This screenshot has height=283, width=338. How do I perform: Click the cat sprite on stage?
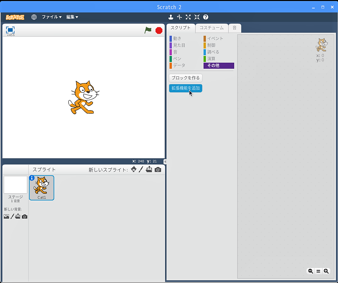click(x=84, y=97)
